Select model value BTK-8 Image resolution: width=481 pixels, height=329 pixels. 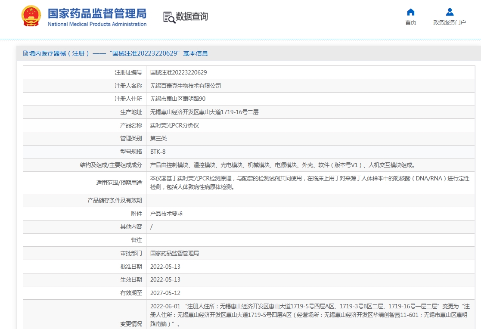(158, 152)
